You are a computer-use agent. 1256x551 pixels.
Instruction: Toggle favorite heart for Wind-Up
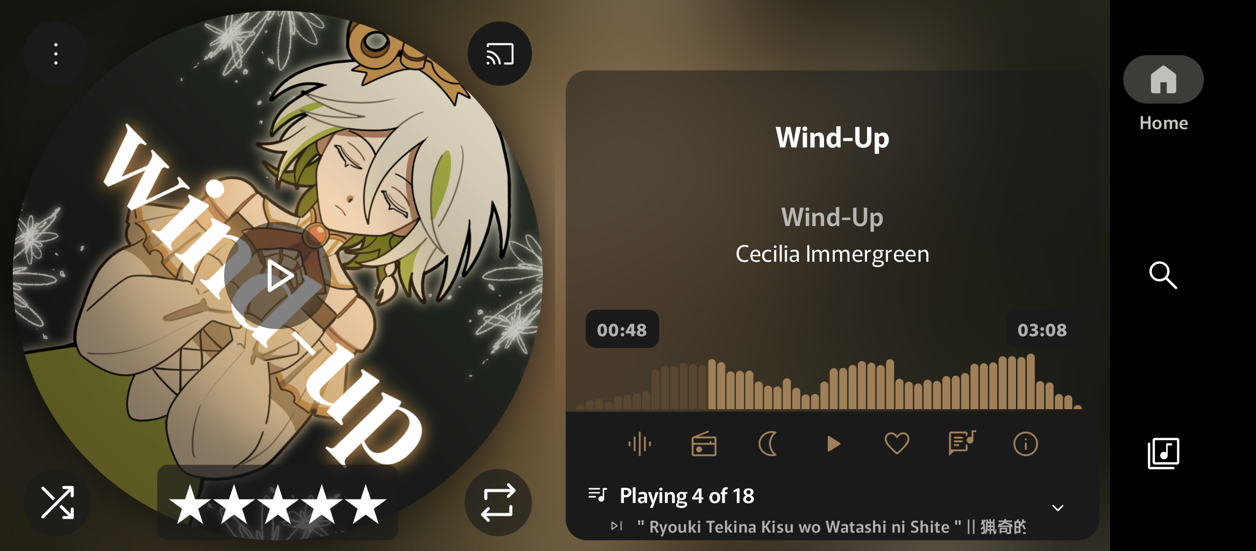point(897,444)
